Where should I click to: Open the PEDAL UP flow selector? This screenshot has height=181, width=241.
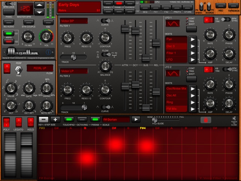click(x=40, y=68)
